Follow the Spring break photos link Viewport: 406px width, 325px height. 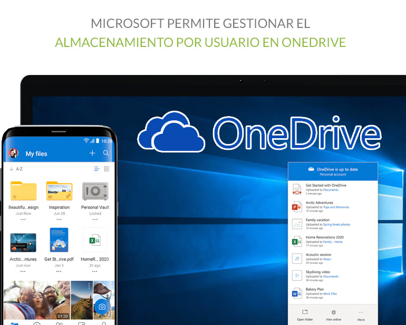336,225
